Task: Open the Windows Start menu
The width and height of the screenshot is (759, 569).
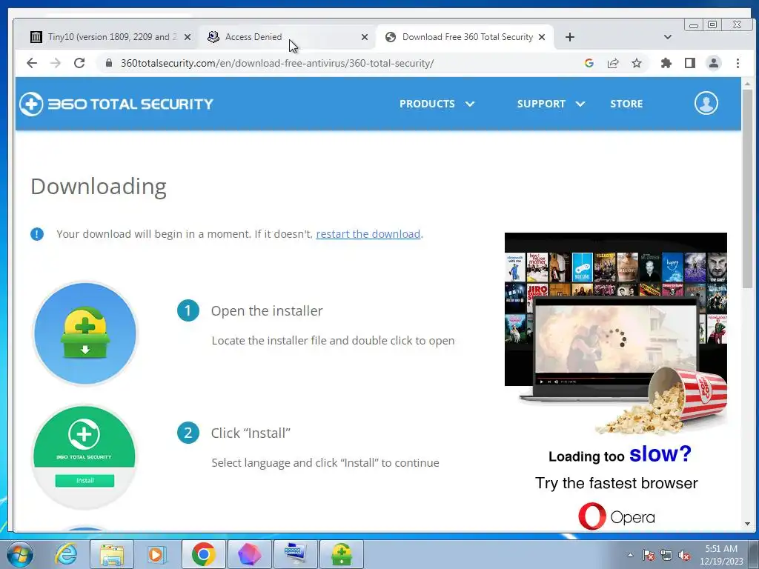Action: point(19,554)
